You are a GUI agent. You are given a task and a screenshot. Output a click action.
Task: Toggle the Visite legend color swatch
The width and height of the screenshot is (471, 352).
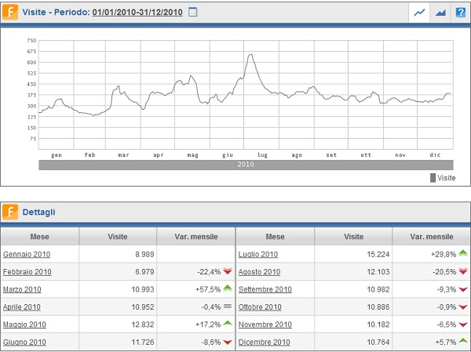point(433,178)
